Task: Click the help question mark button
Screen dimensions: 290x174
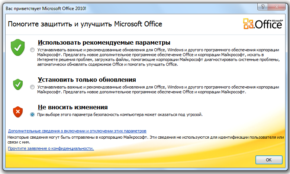Action: [262, 7]
